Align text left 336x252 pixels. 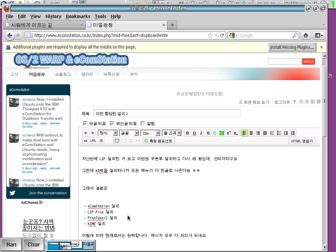[x=244, y=133]
